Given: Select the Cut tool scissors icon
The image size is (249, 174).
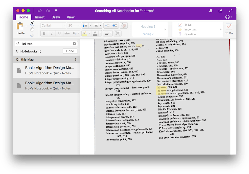Looking at the screenshot, I should [32, 23].
